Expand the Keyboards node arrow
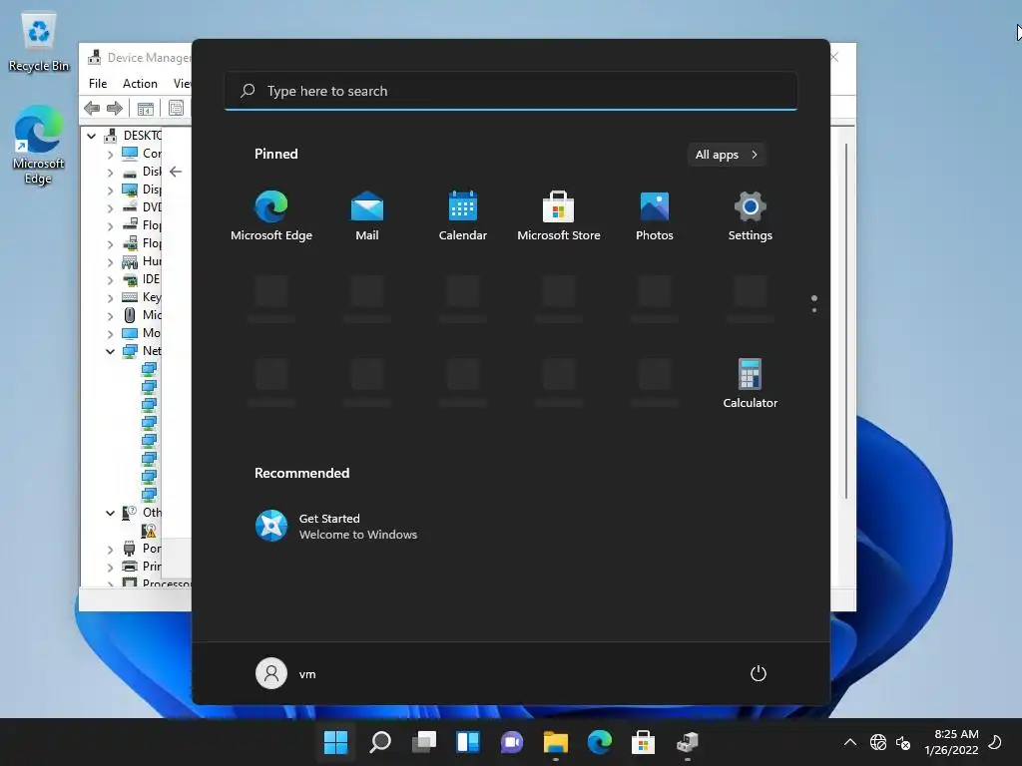The image size is (1022, 766). (110, 297)
